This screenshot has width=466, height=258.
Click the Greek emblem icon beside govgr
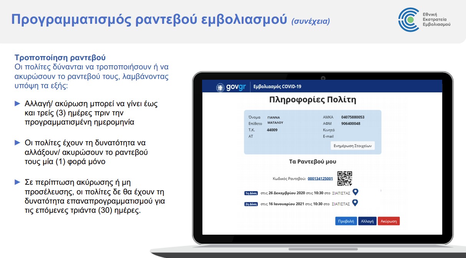point(221,87)
